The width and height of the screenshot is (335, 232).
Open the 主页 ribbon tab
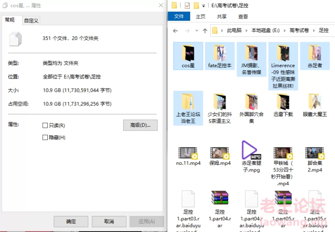(x=201, y=16)
